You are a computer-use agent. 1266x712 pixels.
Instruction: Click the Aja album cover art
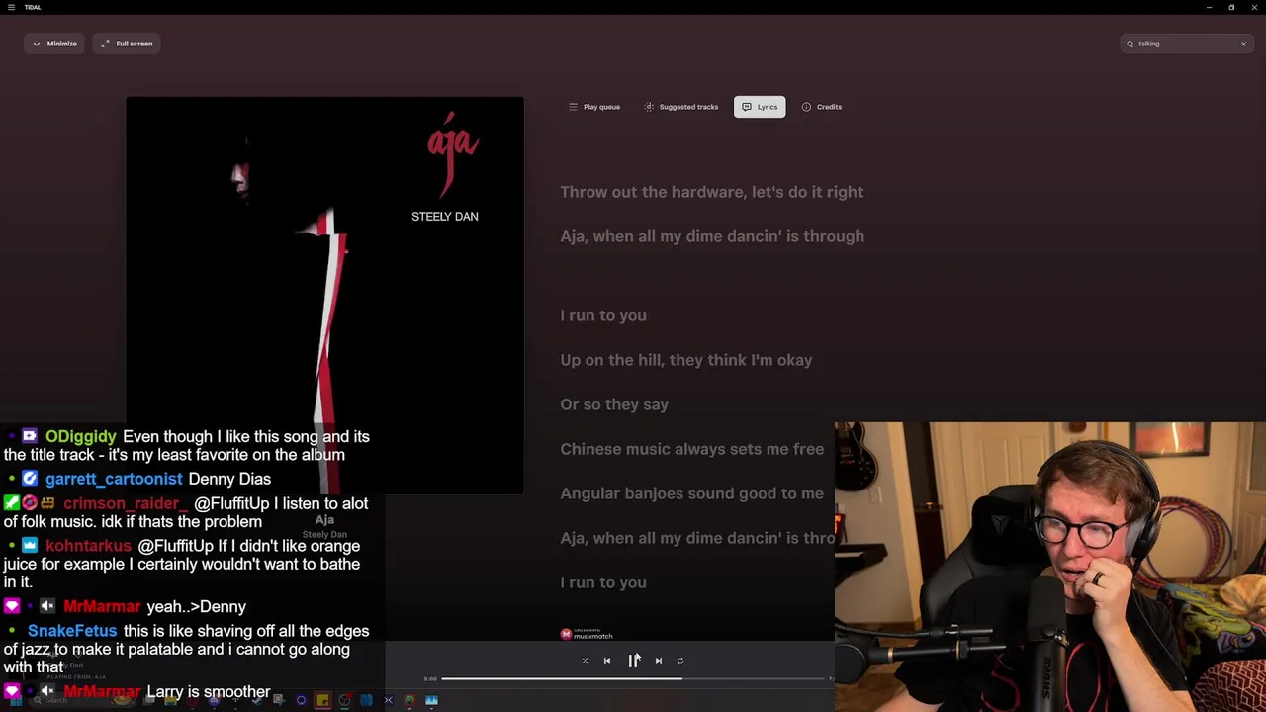tap(324, 295)
